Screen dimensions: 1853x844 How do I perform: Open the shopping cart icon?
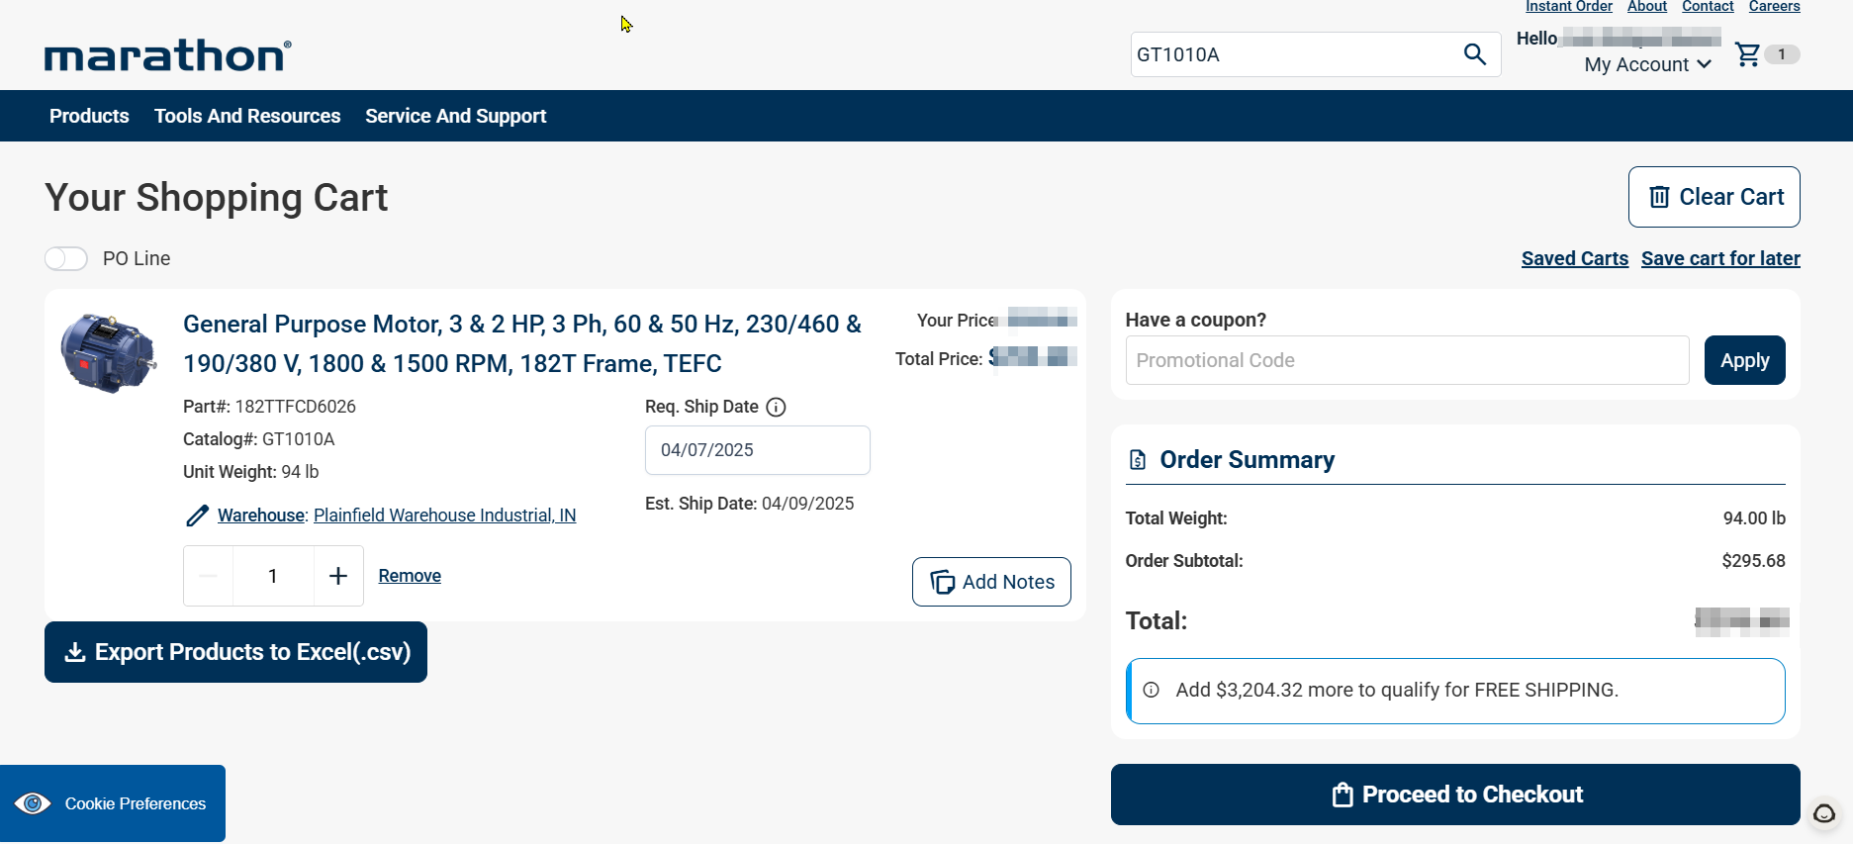(x=1748, y=55)
